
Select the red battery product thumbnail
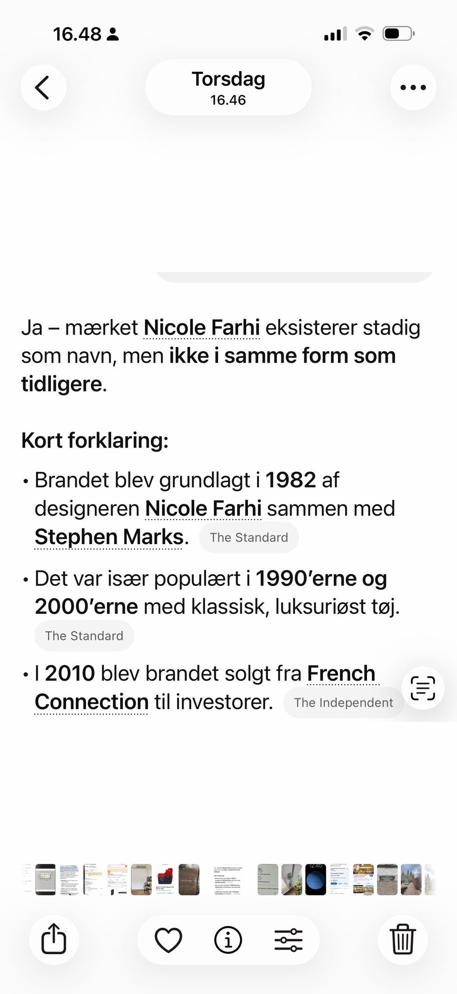165,879
